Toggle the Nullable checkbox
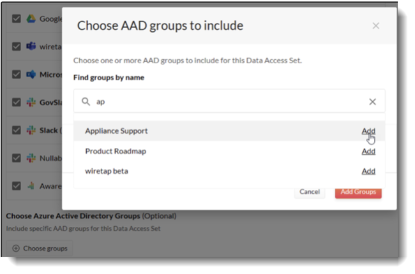Image resolution: width=415 pixels, height=274 pixels. [17, 158]
